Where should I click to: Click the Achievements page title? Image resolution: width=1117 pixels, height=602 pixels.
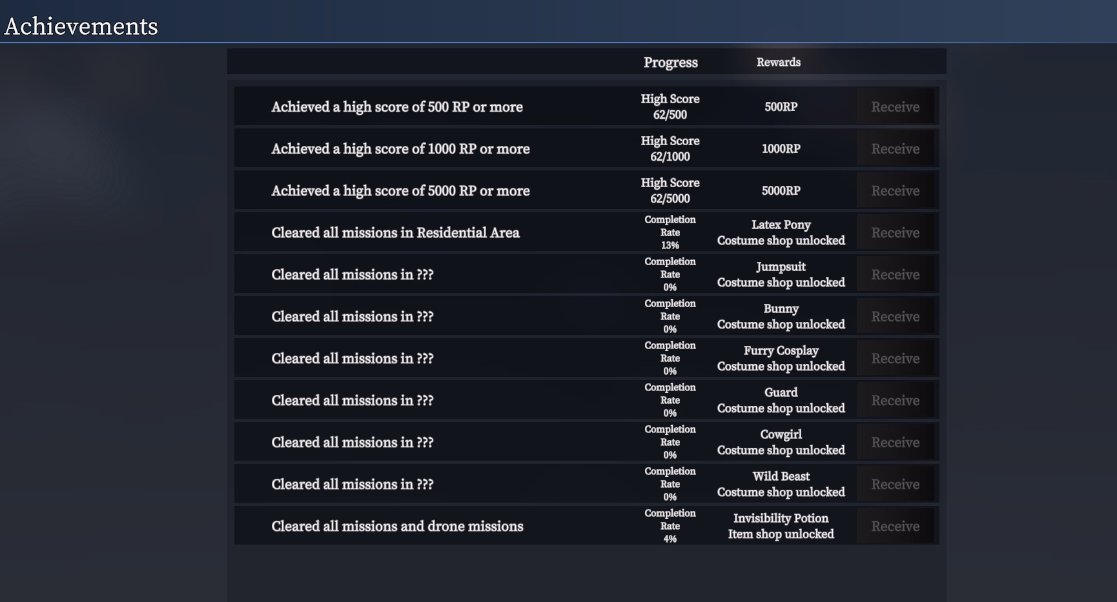[81, 26]
